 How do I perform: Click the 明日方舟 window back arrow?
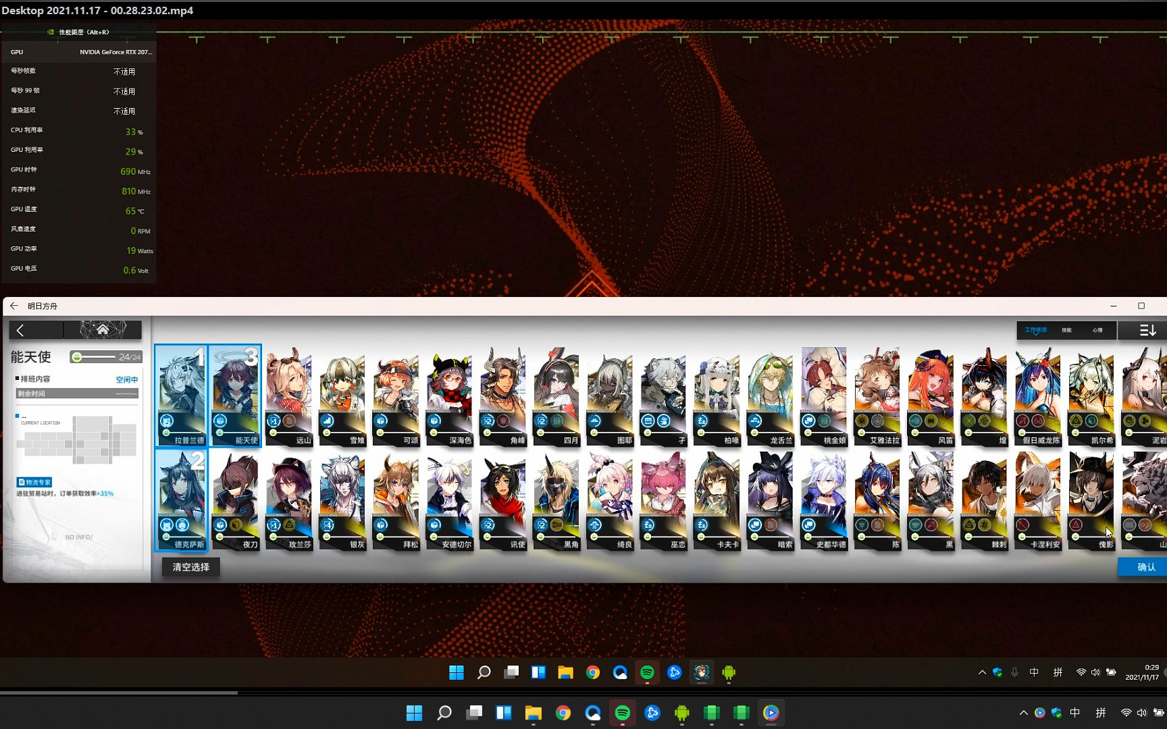click(x=14, y=306)
